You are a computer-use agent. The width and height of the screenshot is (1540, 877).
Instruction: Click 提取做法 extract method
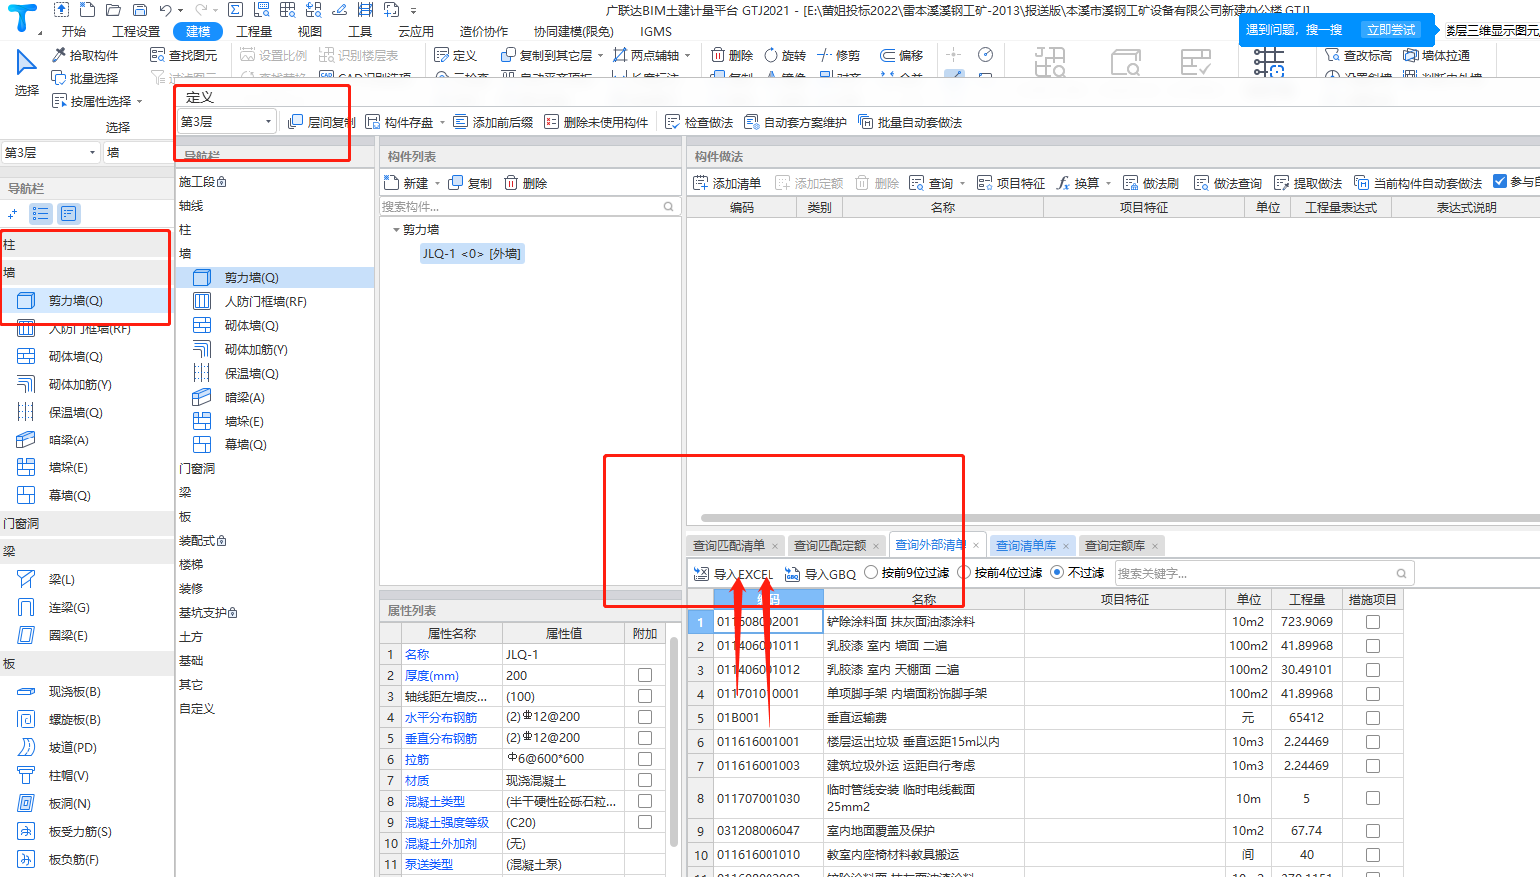click(1308, 183)
